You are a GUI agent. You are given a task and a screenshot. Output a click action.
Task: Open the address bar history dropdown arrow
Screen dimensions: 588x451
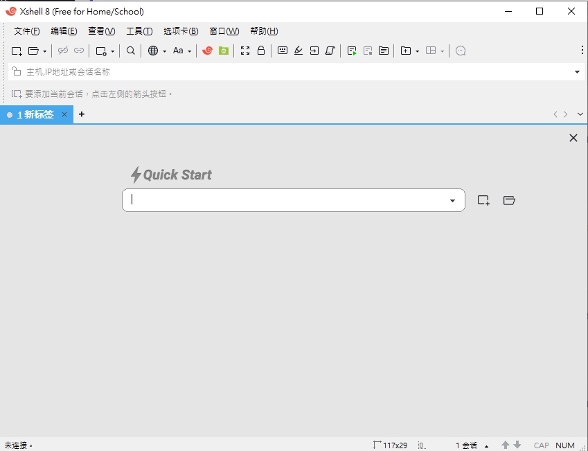pos(577,72)
